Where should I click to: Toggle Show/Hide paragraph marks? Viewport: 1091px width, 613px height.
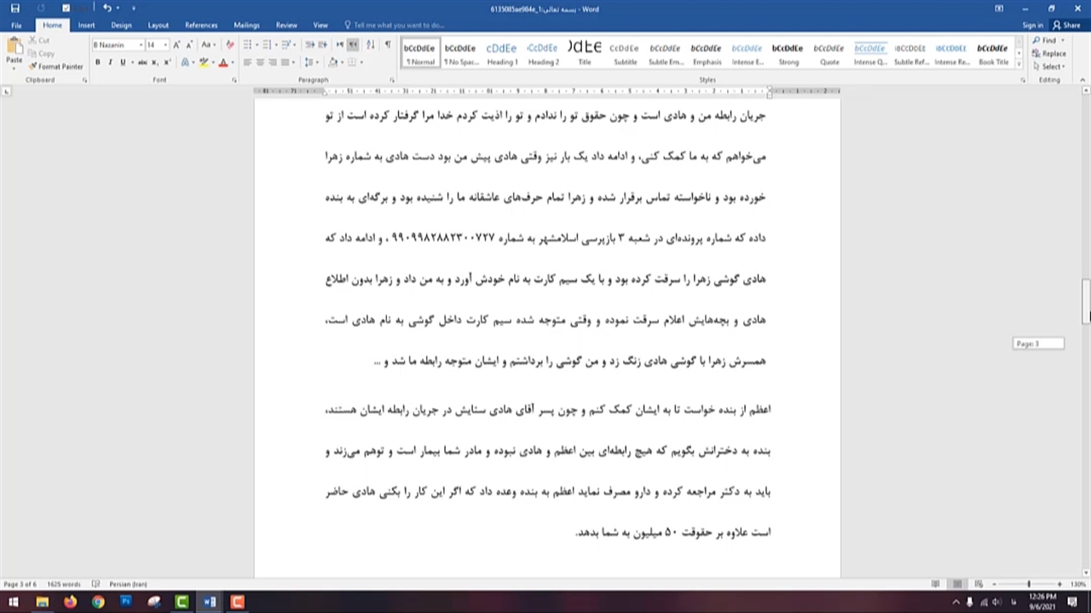tap(387, 44)
